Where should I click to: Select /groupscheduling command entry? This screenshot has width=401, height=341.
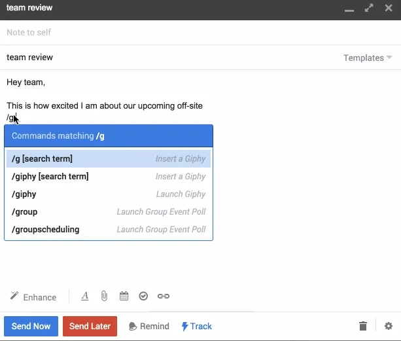point(109,230)
